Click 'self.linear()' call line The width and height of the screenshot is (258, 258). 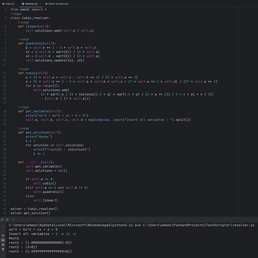point(46,200)
